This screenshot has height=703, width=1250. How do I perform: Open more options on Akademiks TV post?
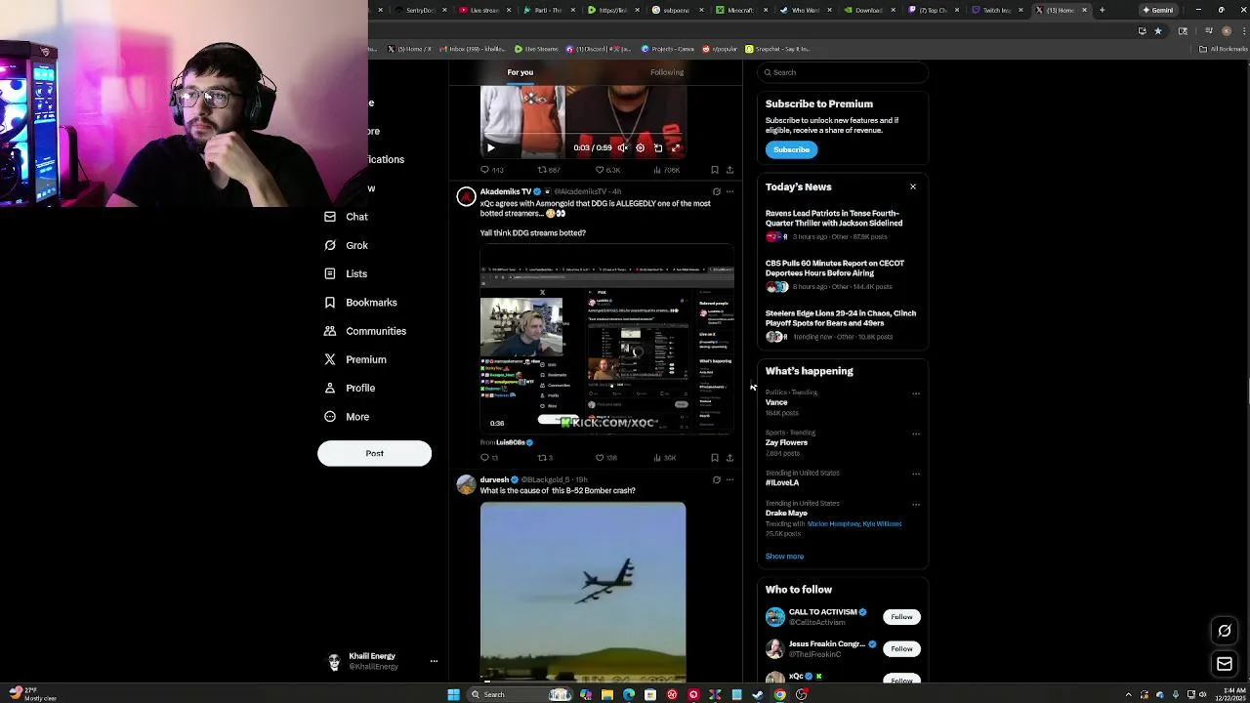[x=729, y=192]
